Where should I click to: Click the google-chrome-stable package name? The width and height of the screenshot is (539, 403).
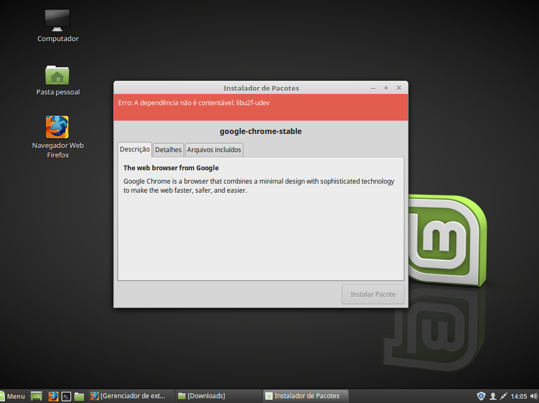[x=260, y=131]
